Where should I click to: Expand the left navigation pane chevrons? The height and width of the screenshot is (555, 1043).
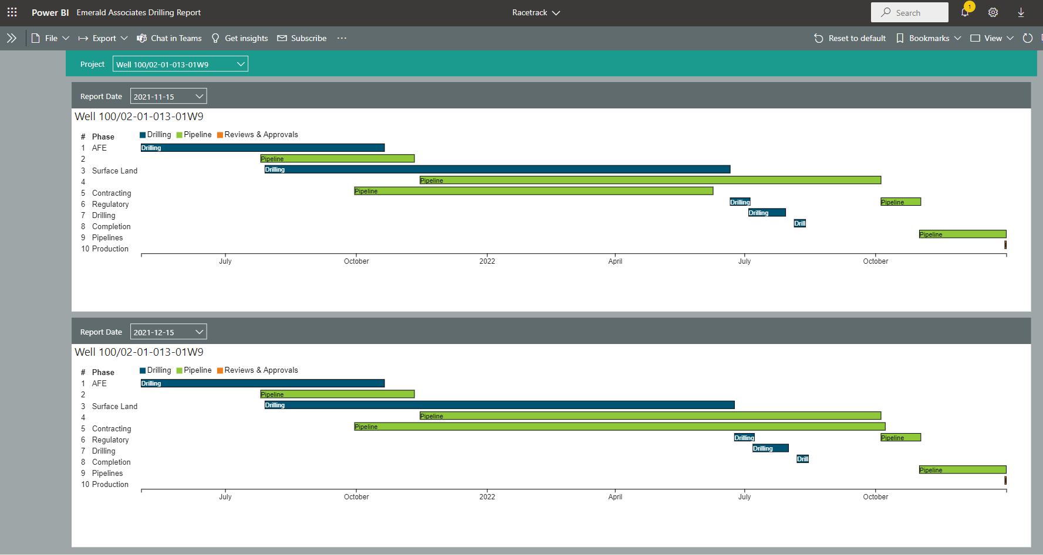coord(11,38)
